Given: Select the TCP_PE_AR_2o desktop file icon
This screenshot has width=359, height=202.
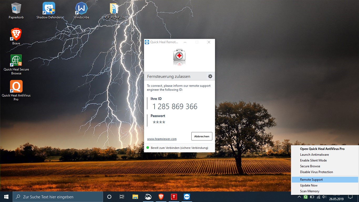Looking at the screenshot, I should pyautogui.click(x=114, y=11).
